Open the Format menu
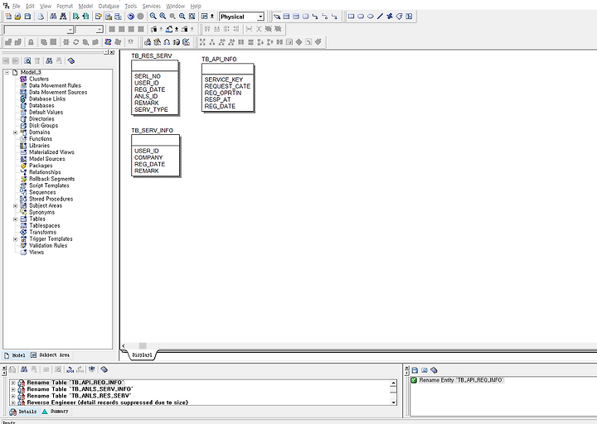Image resolution: width=597 pixels, height=424 pixels. pos(65,6)
